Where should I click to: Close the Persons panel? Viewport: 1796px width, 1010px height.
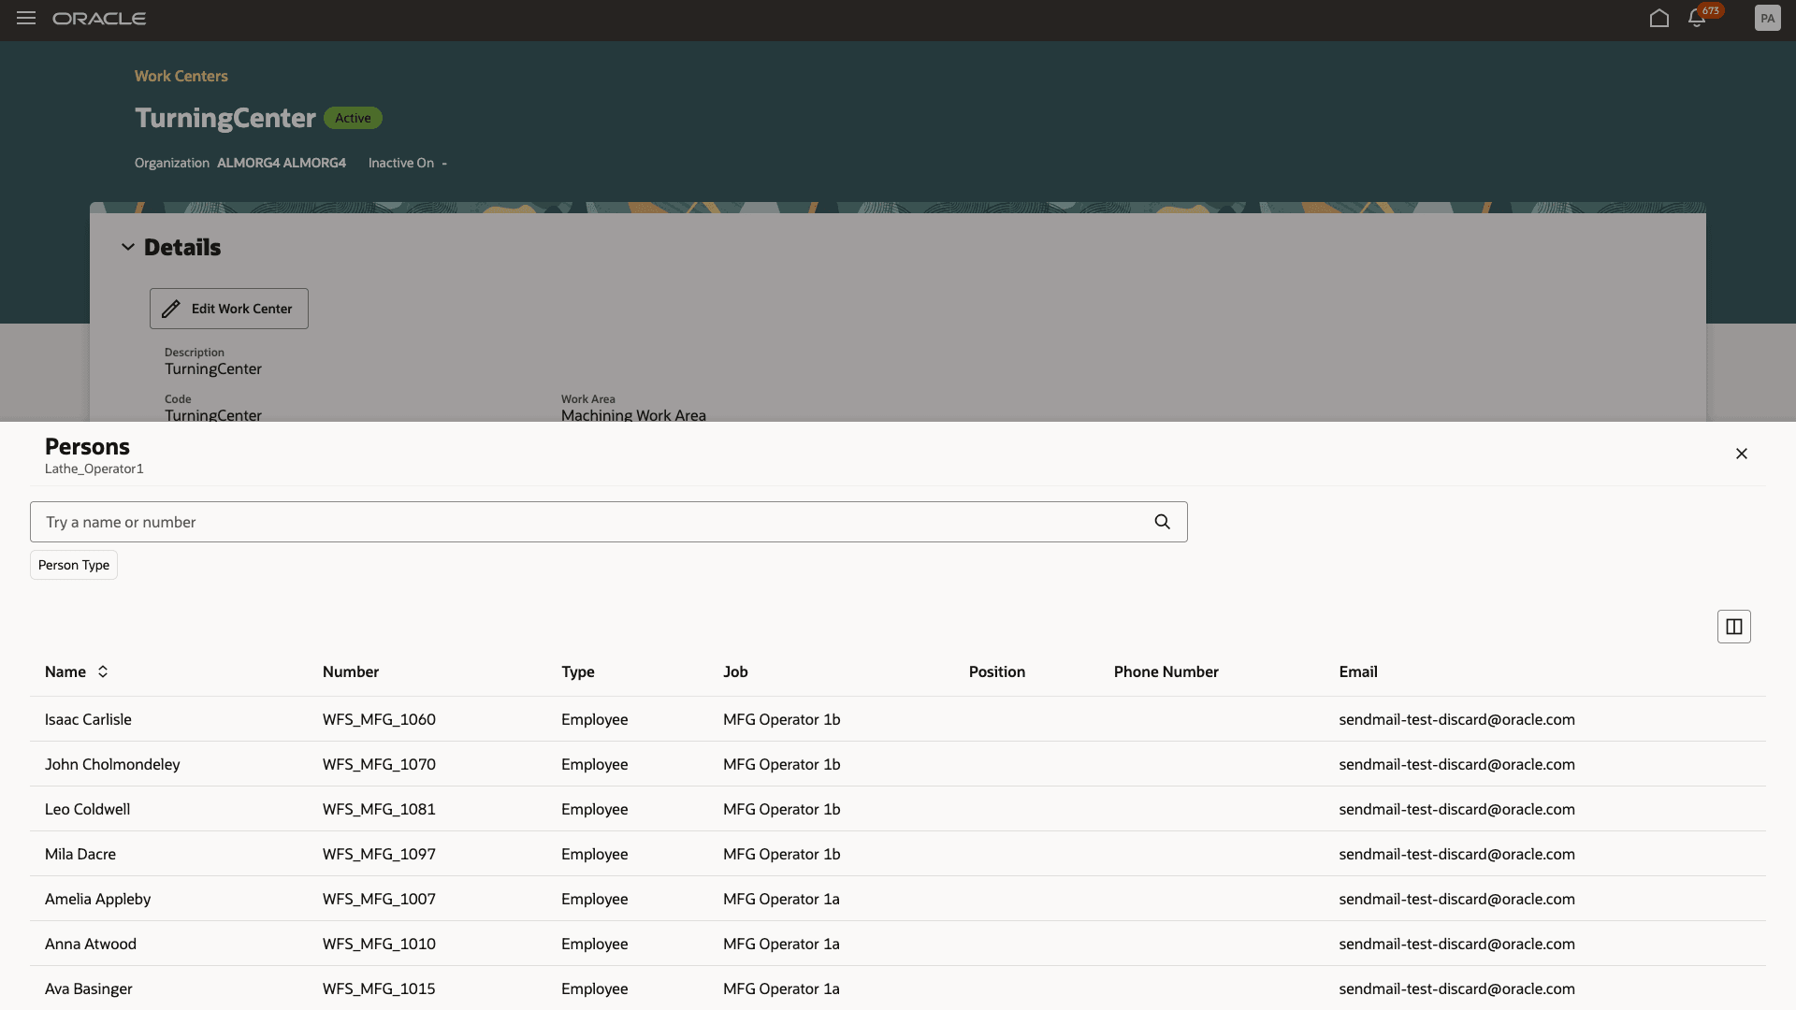point(1741,454)
